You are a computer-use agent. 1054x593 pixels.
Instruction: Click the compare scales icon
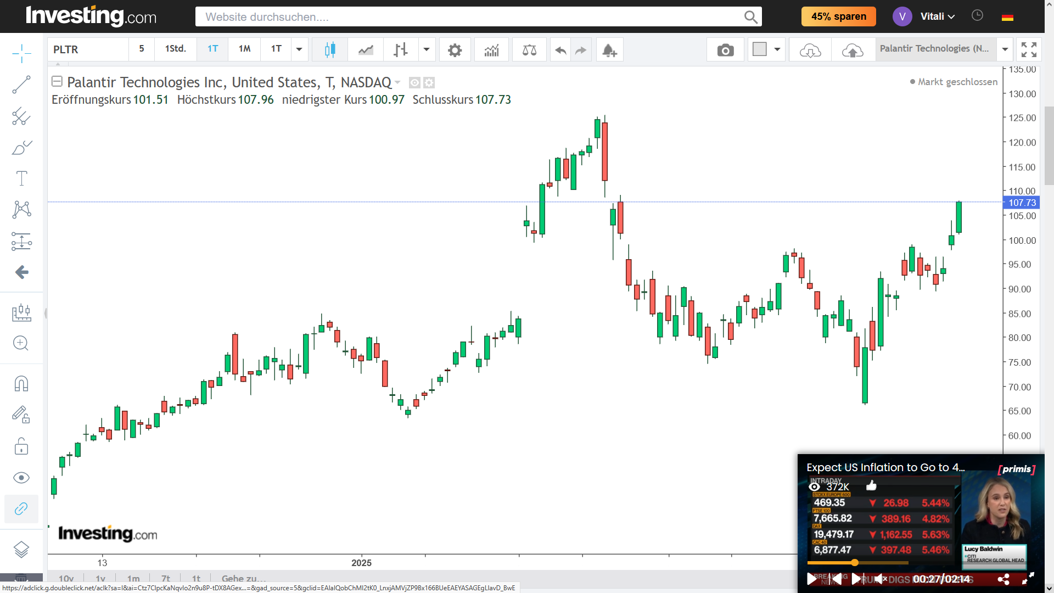pyautogui.click(x=529, y=50)
